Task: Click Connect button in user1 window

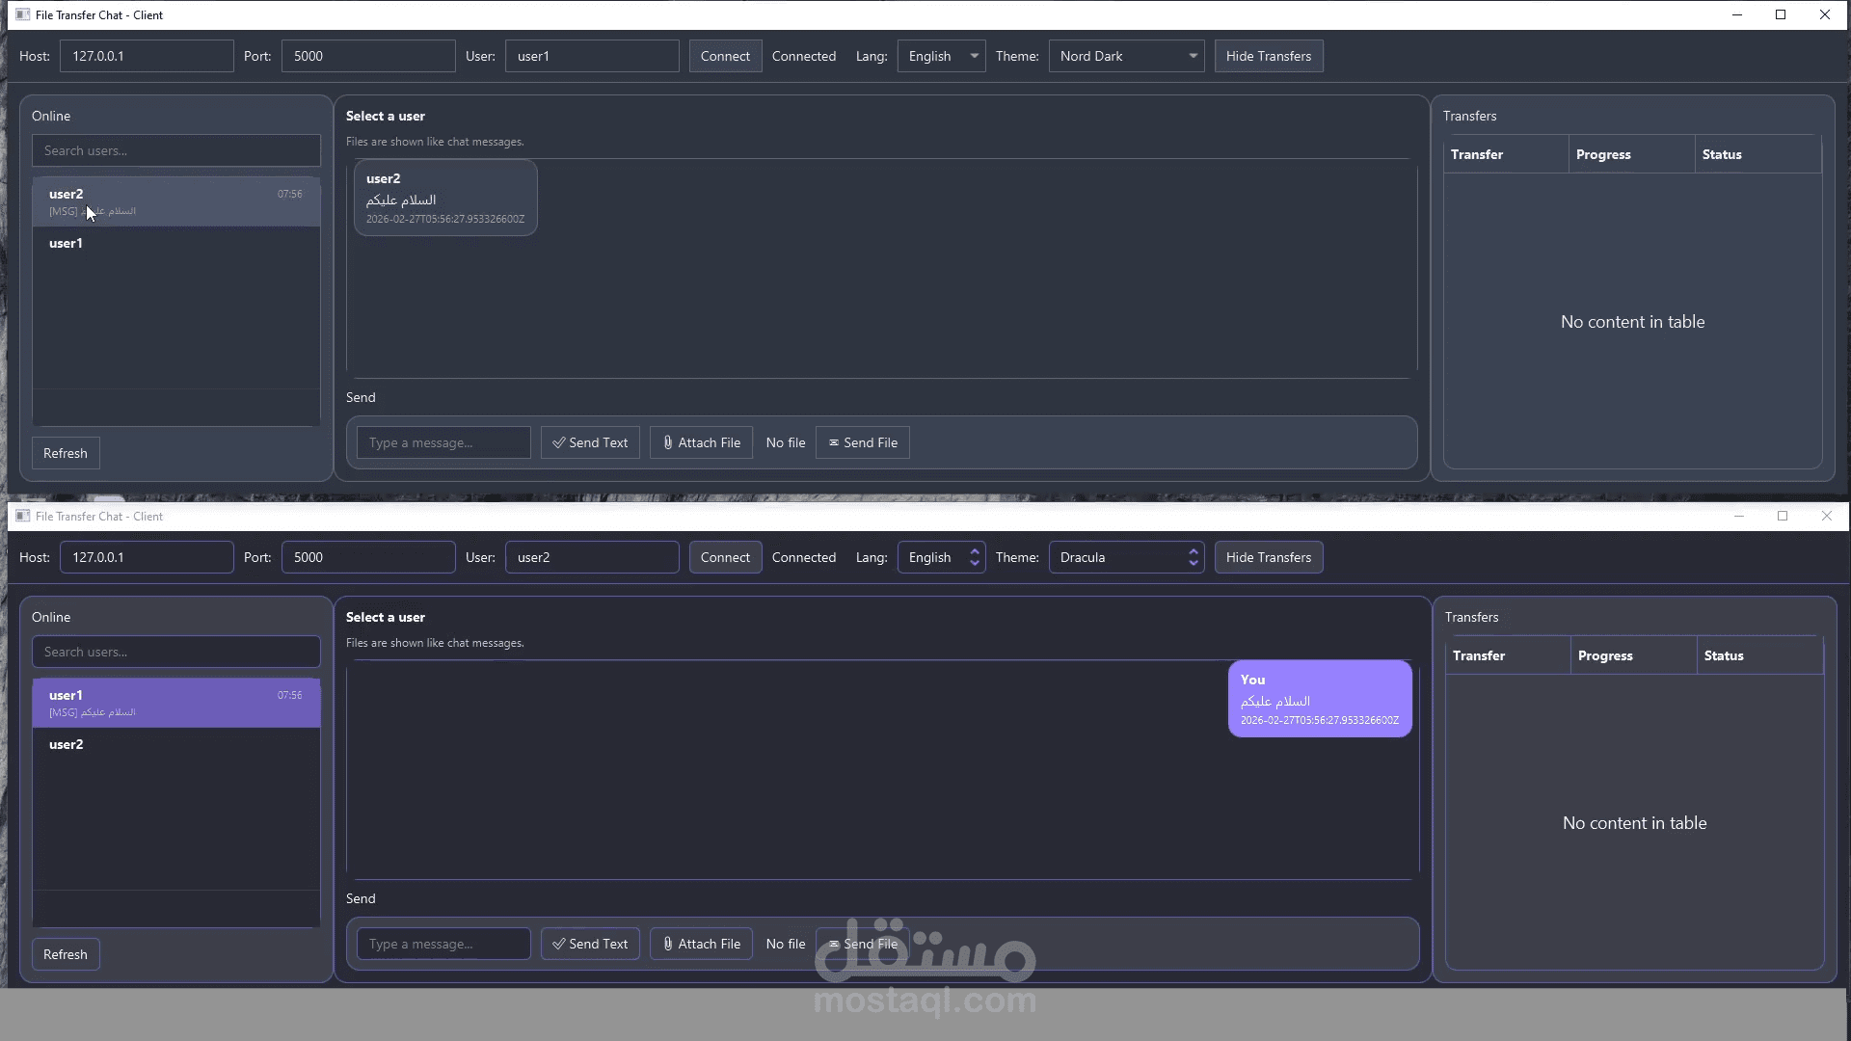Action: tap(725, 56)
